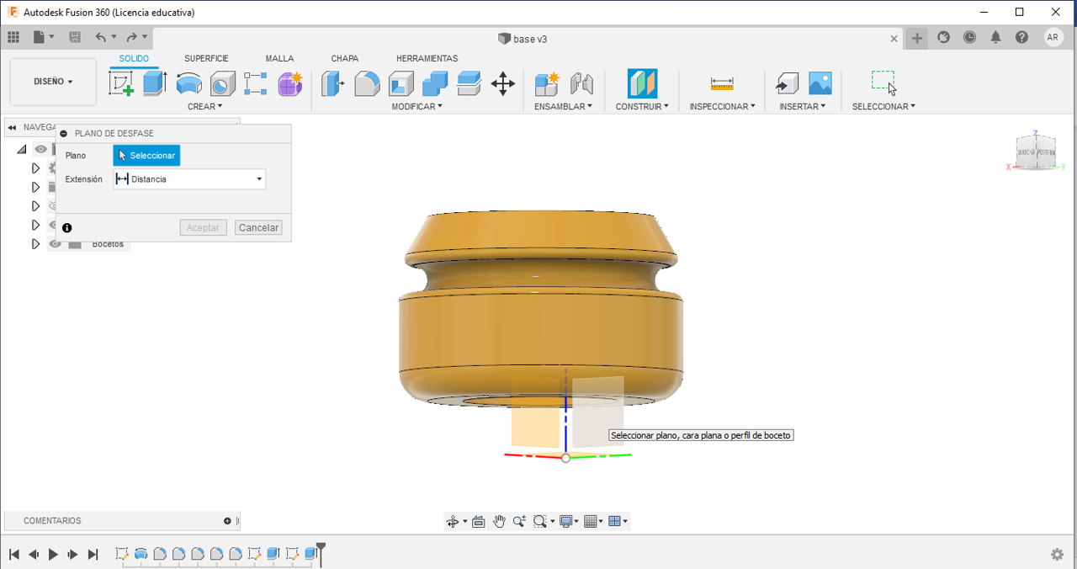1077x569 pixels.
Task: Click the Create Form icon
Action: click(x=289, y=83)
